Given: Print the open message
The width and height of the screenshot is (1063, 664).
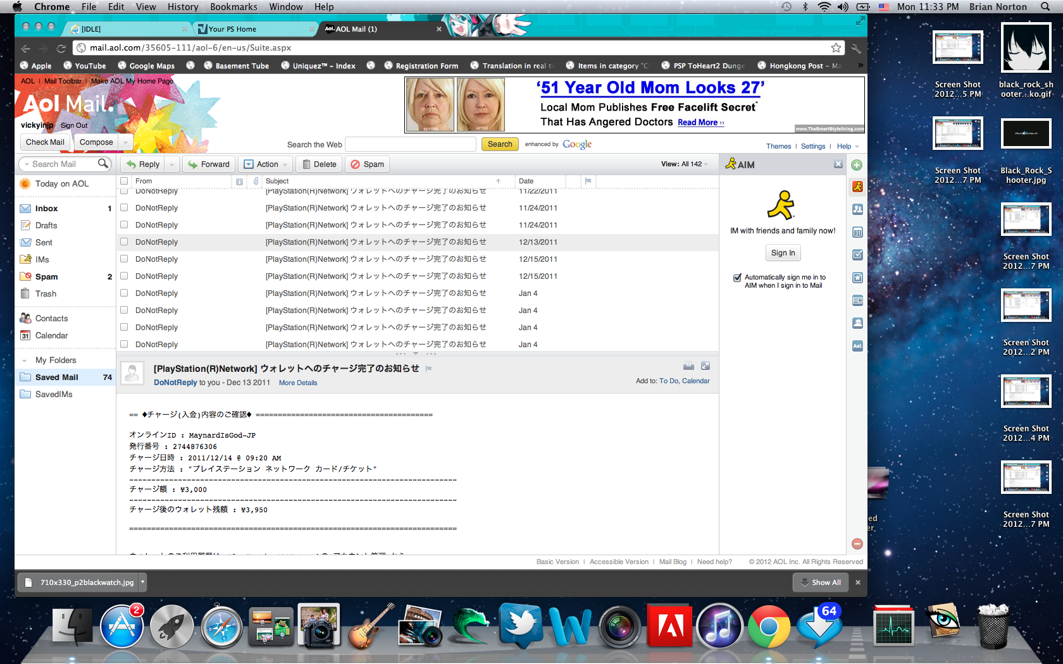Looking at the screenshot, I should coord(688,366).
